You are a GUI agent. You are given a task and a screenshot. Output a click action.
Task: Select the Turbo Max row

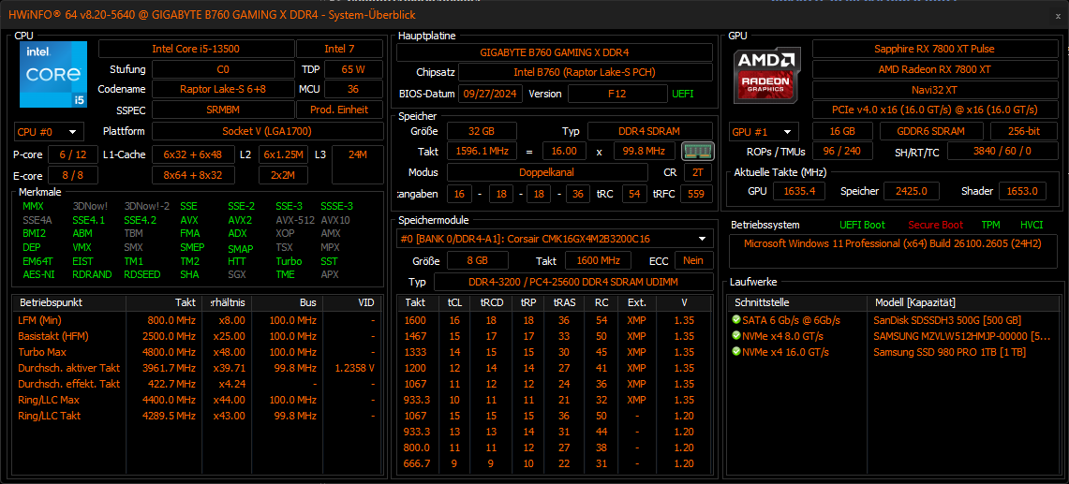tap(199, 352)
